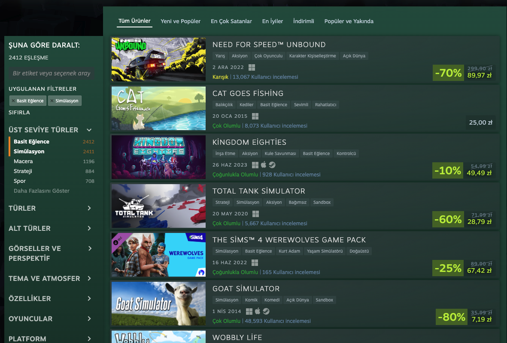Viewport: 507px width, 343px height.
Task: Click Goat Simulator thumbnail image
Action: click(x=158, y=304)
